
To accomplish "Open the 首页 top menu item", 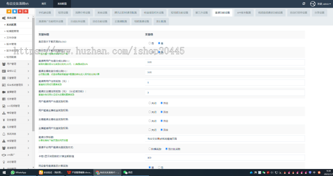I will [44, 4].
